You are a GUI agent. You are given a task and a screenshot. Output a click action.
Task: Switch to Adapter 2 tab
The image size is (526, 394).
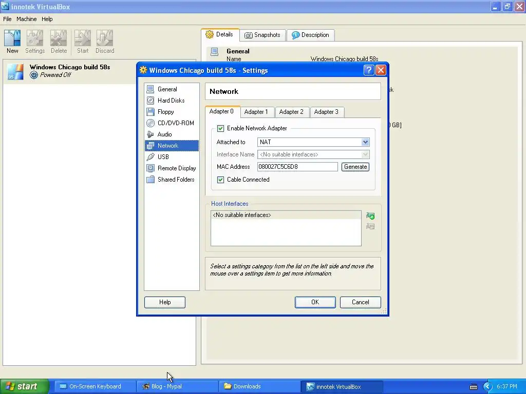(x=291, y=112)
